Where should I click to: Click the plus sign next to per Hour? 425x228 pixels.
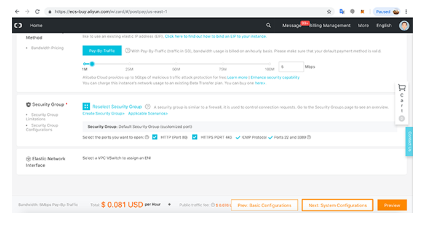click(169, 205)
